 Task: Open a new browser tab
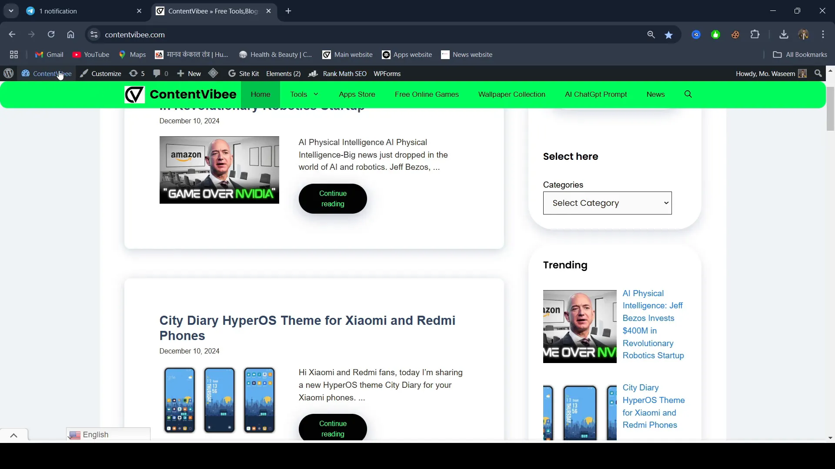(x=289, y=11)
